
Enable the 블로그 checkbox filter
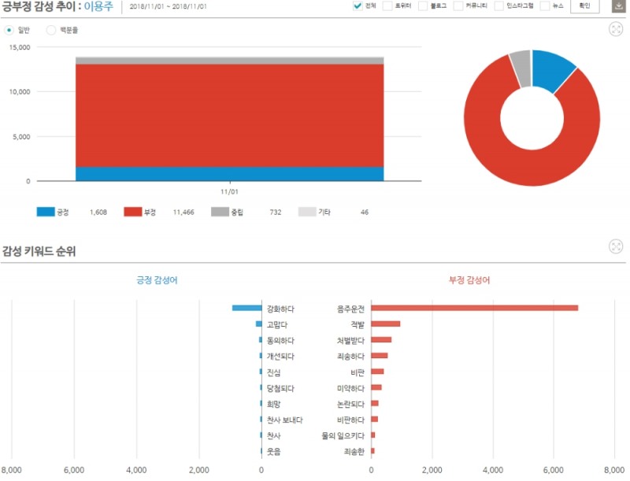[423, 6]
